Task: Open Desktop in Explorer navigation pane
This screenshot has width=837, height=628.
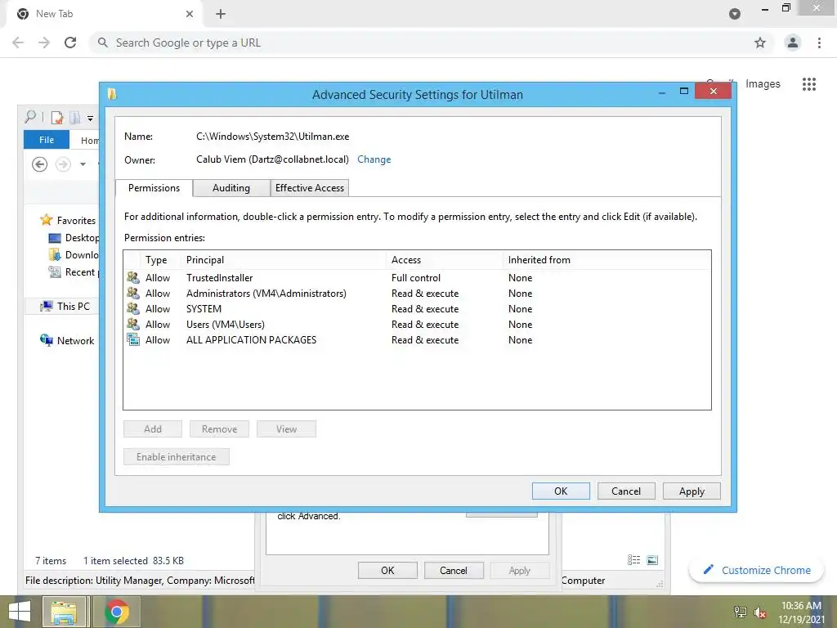Action: (74, 238)
